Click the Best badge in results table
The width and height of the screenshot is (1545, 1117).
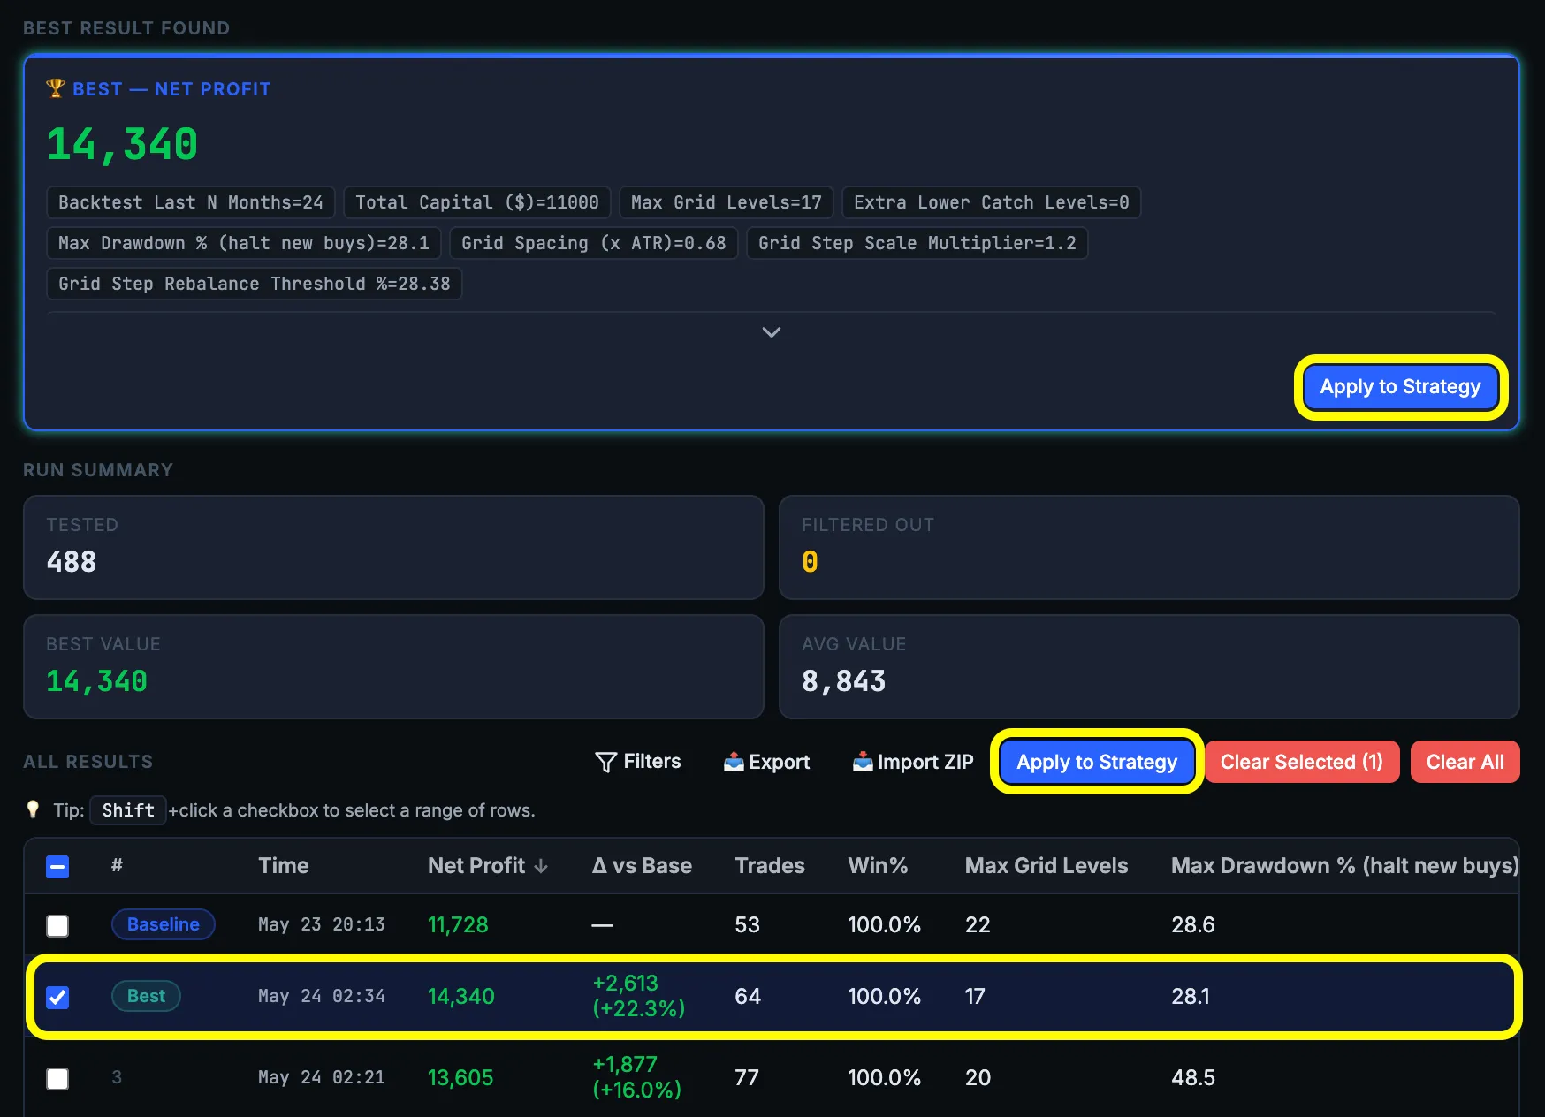[x=146, y=996]
